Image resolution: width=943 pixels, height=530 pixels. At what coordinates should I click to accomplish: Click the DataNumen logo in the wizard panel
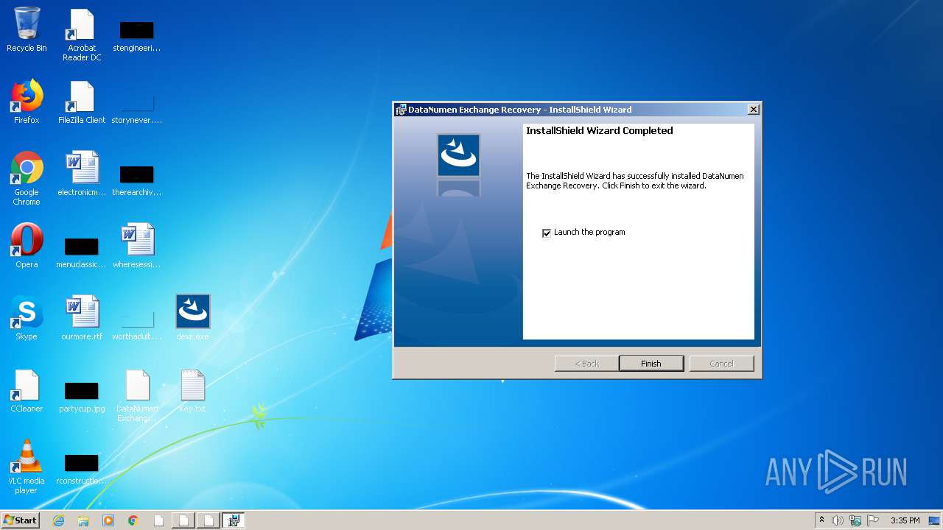coord(458,155)
